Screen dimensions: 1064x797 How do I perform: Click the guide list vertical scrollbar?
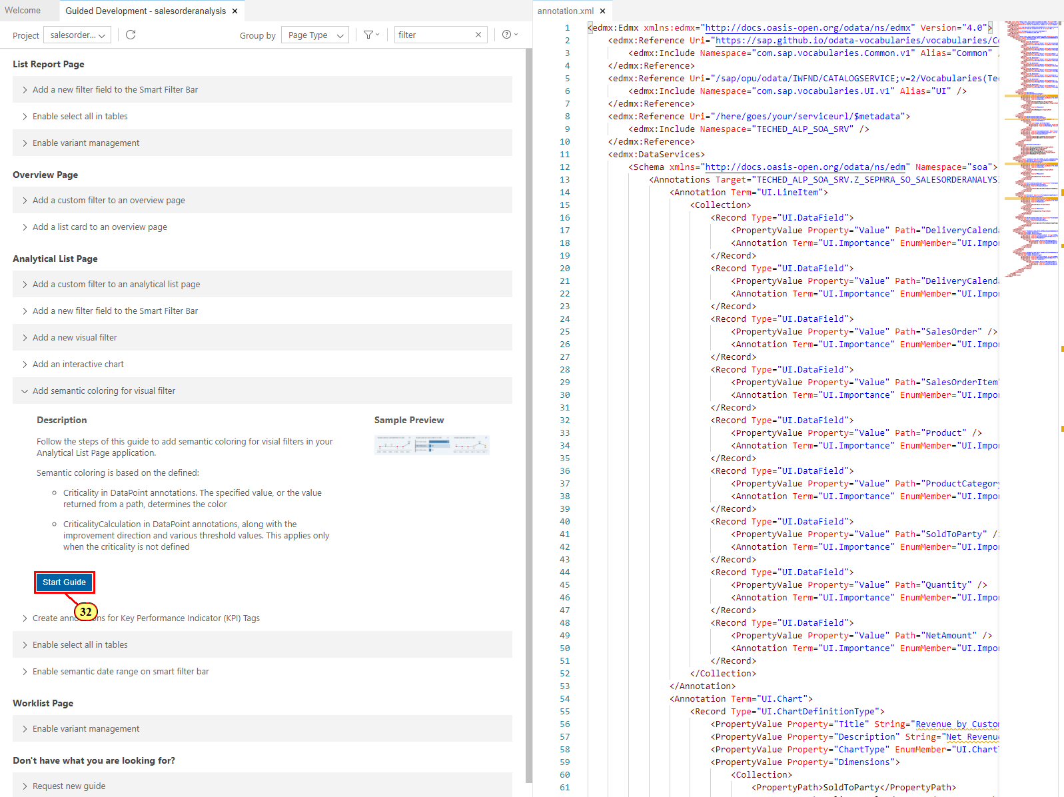point(529,416)
